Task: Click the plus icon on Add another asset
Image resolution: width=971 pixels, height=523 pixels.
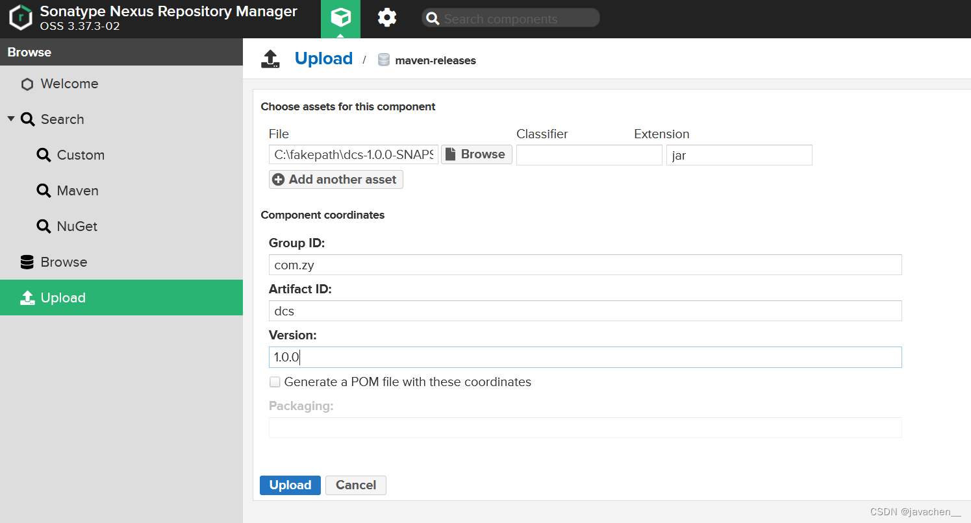Action: [278, 180]
